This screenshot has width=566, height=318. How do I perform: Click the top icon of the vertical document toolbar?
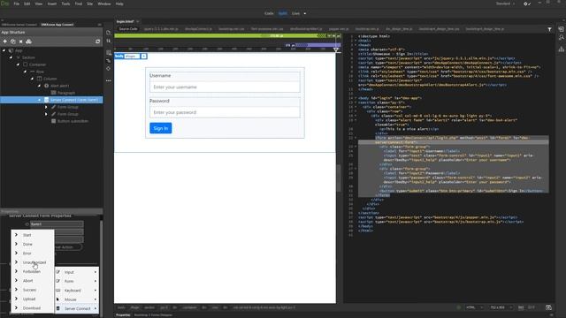point(109,33)
